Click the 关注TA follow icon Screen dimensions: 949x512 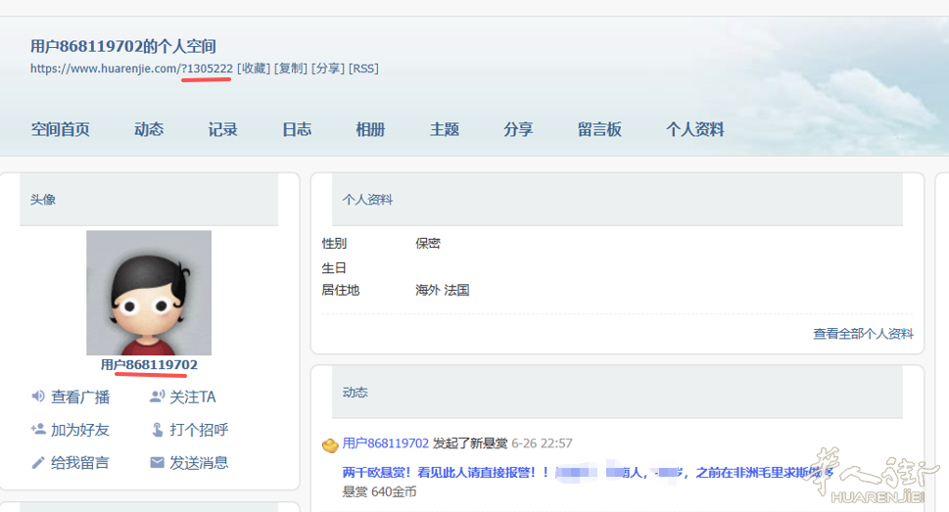157,396
